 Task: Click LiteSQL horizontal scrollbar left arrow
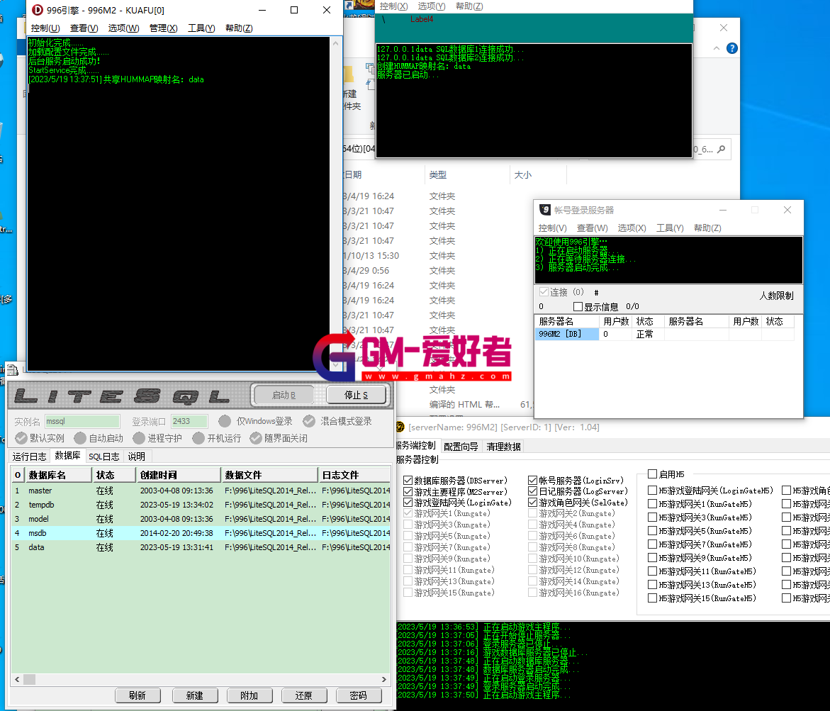[x=18, y=679]
